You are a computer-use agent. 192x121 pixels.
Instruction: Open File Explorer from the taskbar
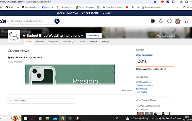(48, 118)
